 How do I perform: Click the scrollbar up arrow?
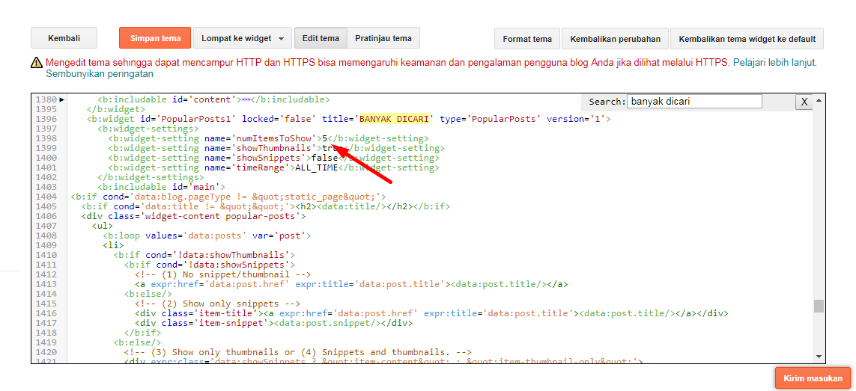819,99
